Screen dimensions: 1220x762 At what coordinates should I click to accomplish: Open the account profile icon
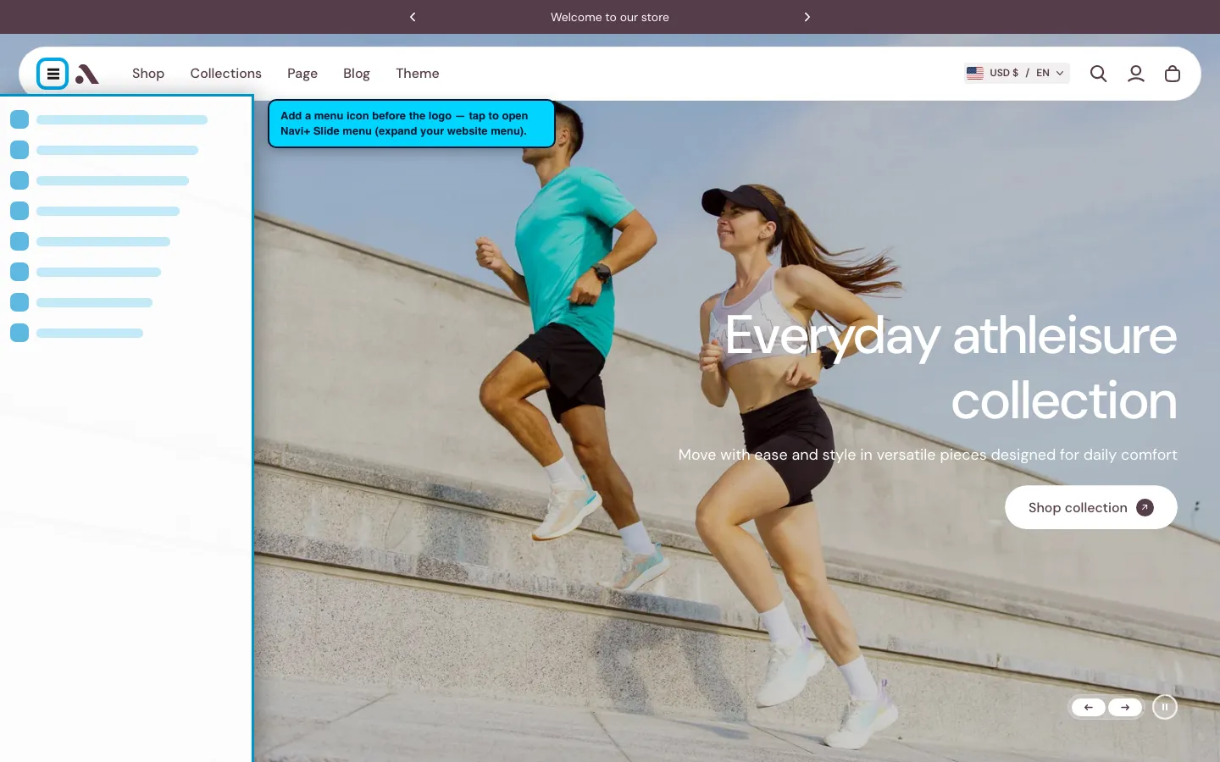[x=1136, y=74]
